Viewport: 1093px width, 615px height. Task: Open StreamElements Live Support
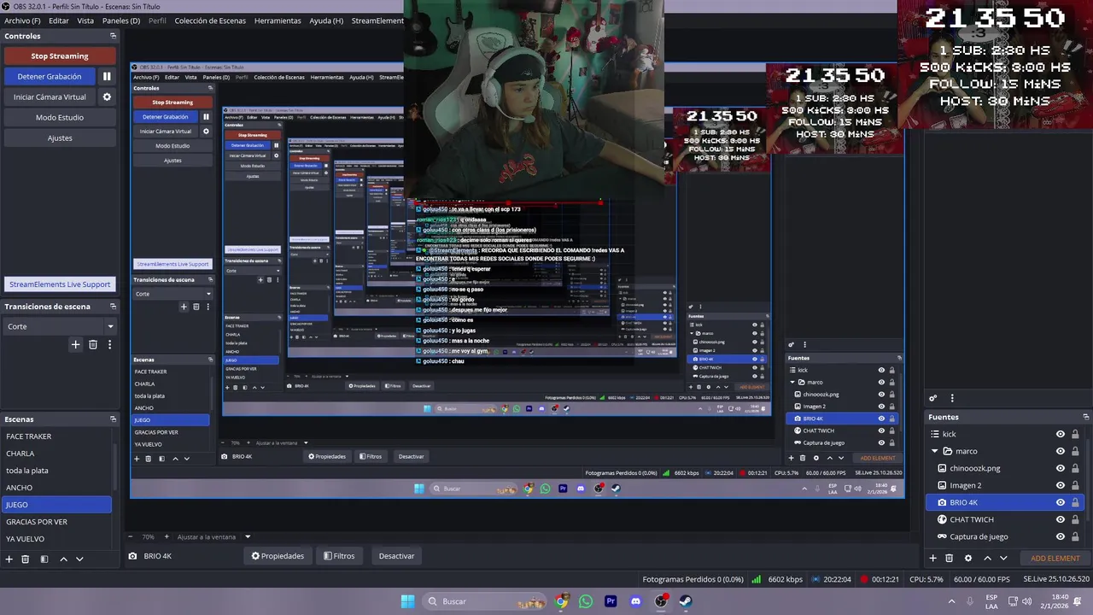[60, 284]
